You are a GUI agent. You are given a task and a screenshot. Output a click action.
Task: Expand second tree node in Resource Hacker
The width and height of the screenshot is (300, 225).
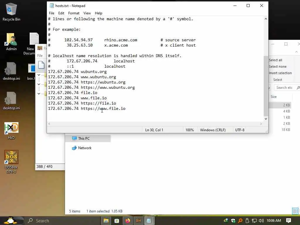[39, 84]
